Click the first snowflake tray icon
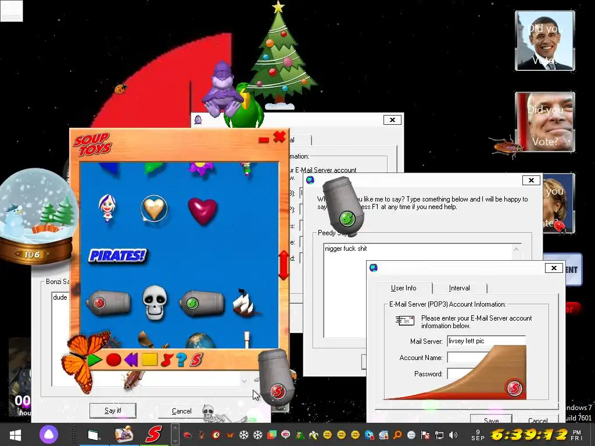This screenshot has width=595, height=446. point(243,435)
